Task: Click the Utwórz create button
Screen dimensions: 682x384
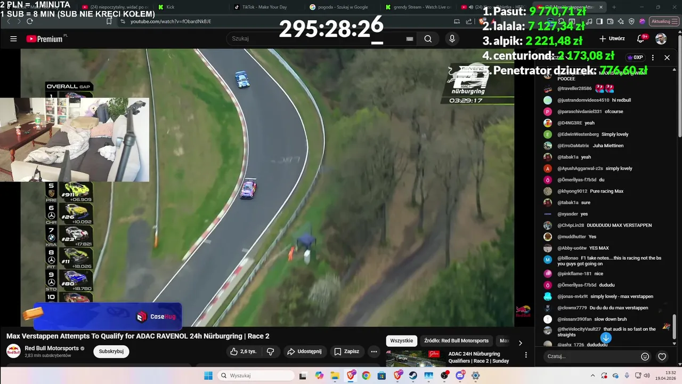Action: coord(612,39)
